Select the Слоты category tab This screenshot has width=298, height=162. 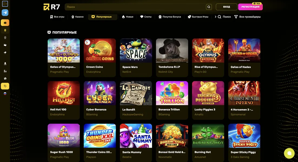pyautogui.click(x=146, y=17)
